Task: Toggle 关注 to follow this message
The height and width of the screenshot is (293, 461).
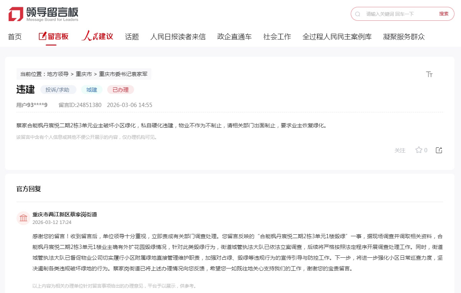Action: pos(400,150)
